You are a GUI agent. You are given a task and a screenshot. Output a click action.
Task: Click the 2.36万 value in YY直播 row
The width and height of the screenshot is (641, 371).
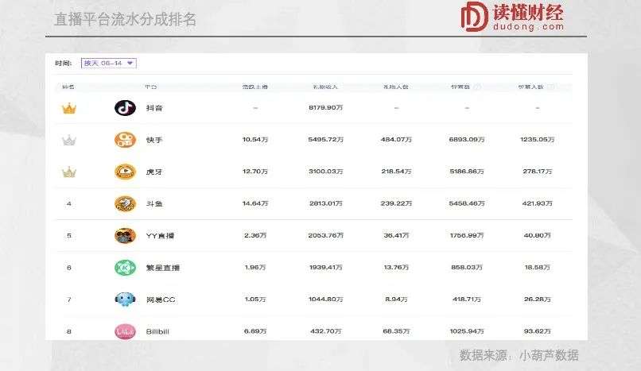255,235
